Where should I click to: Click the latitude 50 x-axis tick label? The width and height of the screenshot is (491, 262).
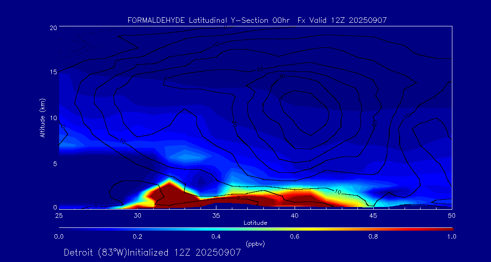pos(451,215)
